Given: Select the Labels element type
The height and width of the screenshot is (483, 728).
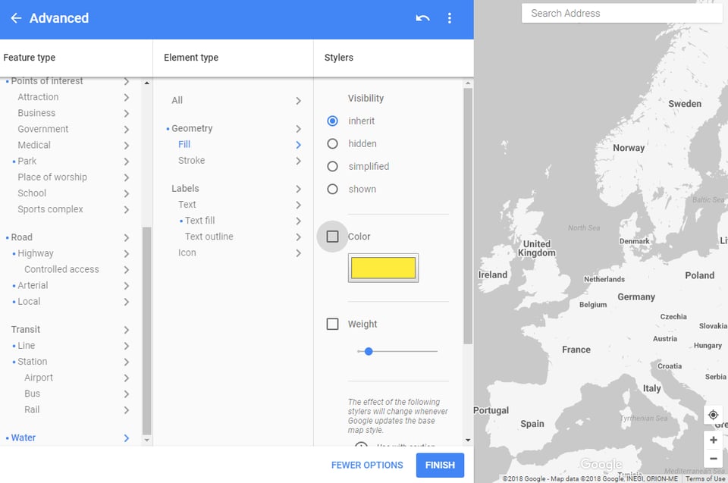Looking at the screenshot, I should pyautogui.click(x=185, y=188).
